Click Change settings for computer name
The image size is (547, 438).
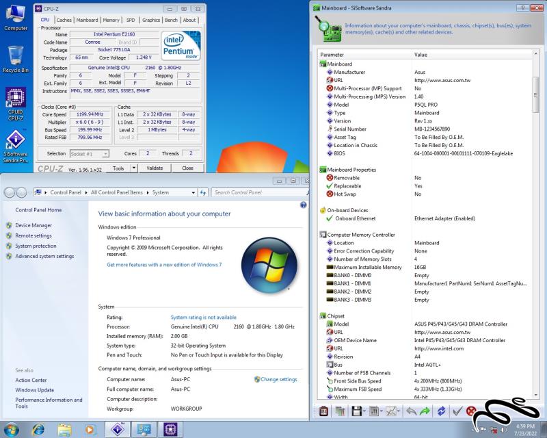point(279,379)
